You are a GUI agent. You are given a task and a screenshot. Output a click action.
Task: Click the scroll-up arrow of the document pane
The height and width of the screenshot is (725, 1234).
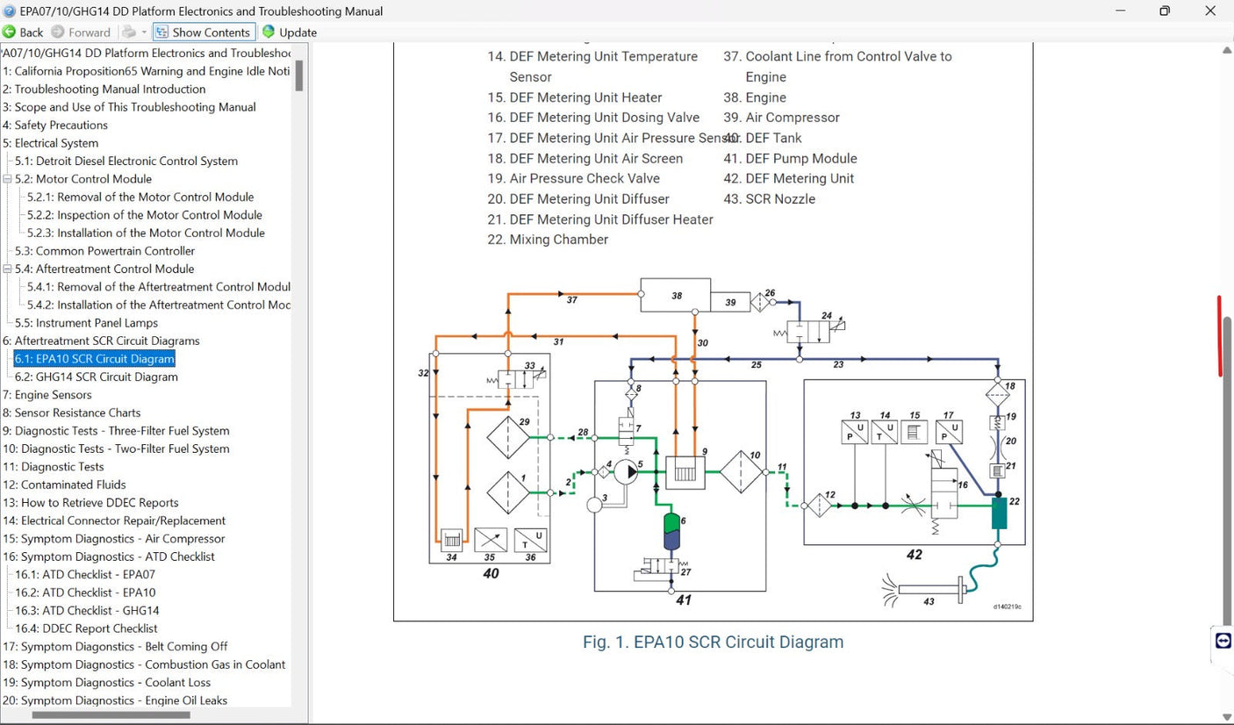pyautogui.click(x=1227, y=50)
